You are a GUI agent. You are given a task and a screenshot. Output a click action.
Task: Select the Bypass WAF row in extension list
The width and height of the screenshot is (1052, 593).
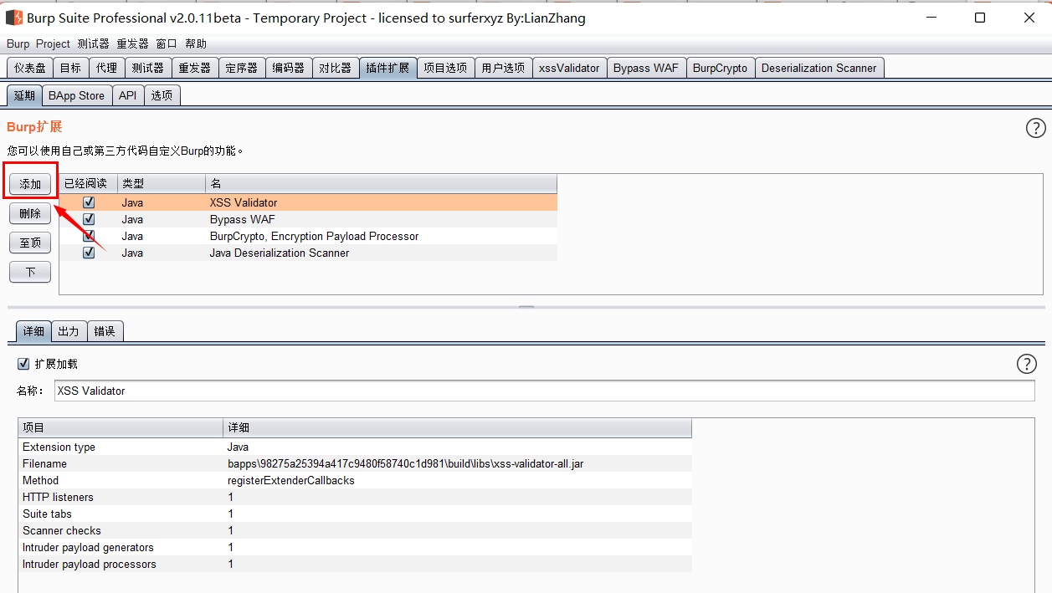(308, 219)
